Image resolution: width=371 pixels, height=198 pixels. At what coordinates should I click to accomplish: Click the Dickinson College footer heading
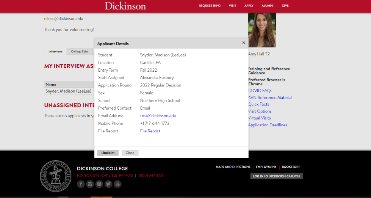(102, 169)
